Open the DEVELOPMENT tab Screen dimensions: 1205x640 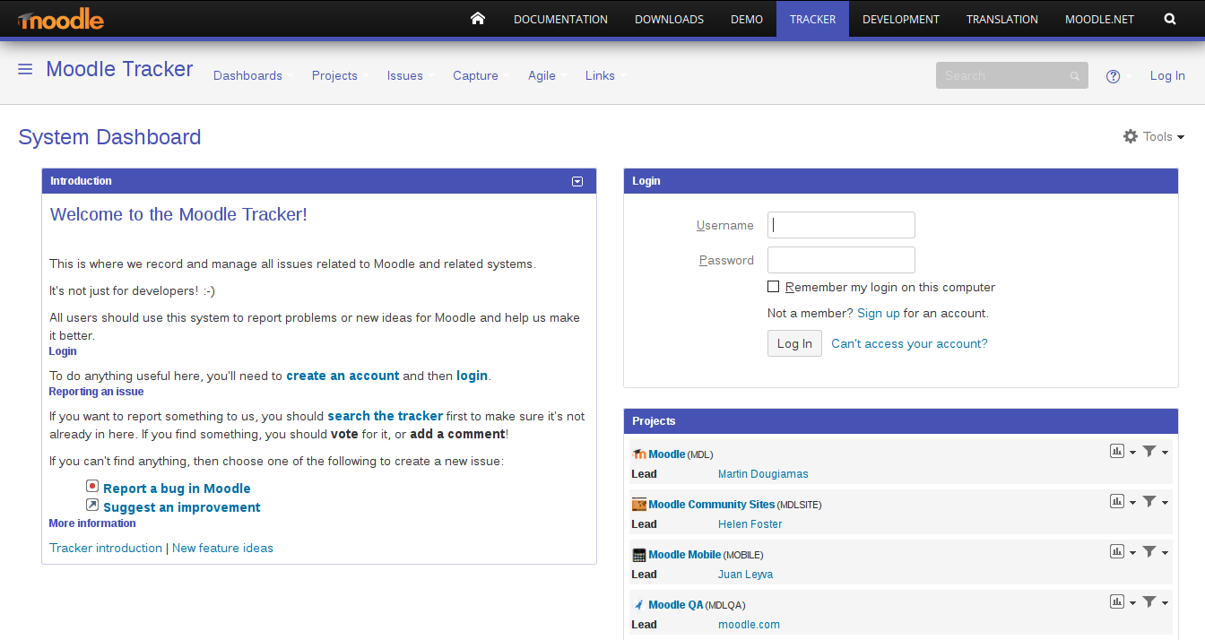(901, 19)
